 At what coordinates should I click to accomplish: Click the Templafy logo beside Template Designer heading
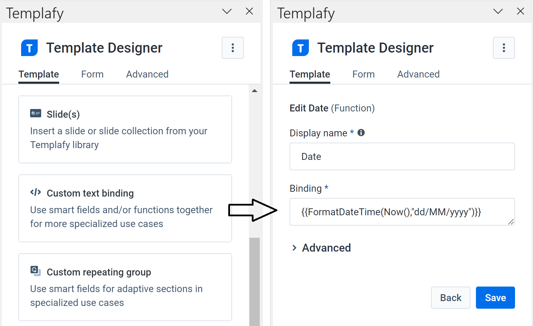(x=29, y=48)
